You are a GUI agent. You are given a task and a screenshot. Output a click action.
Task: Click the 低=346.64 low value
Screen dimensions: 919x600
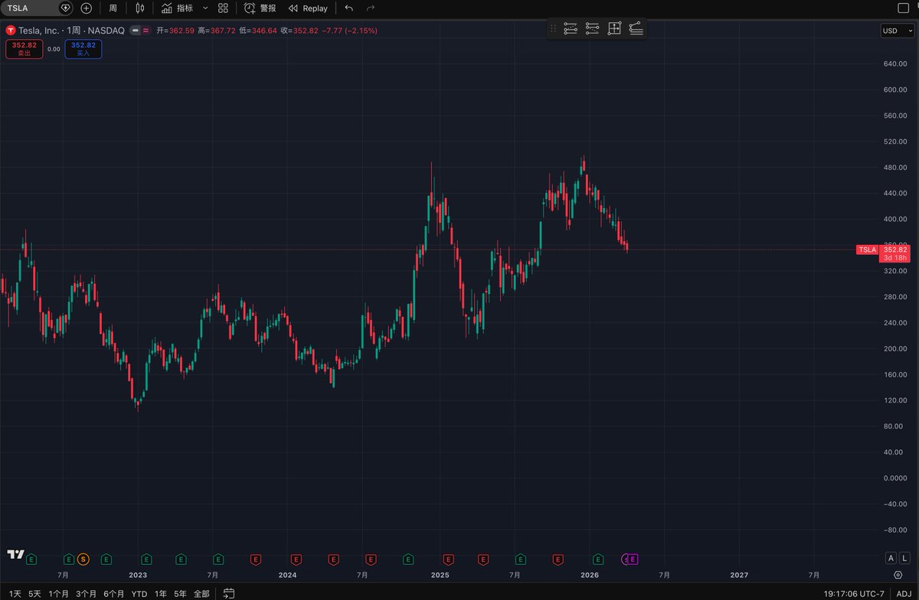point(258,30)
